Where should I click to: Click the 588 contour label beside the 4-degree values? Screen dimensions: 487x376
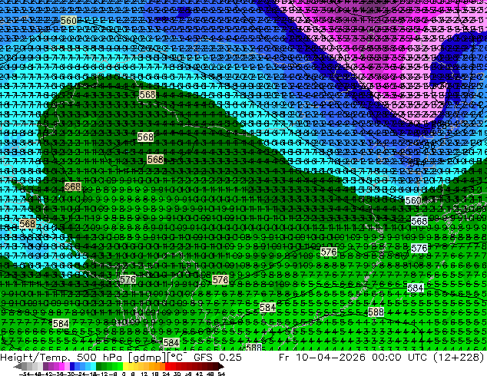point(376,312)
